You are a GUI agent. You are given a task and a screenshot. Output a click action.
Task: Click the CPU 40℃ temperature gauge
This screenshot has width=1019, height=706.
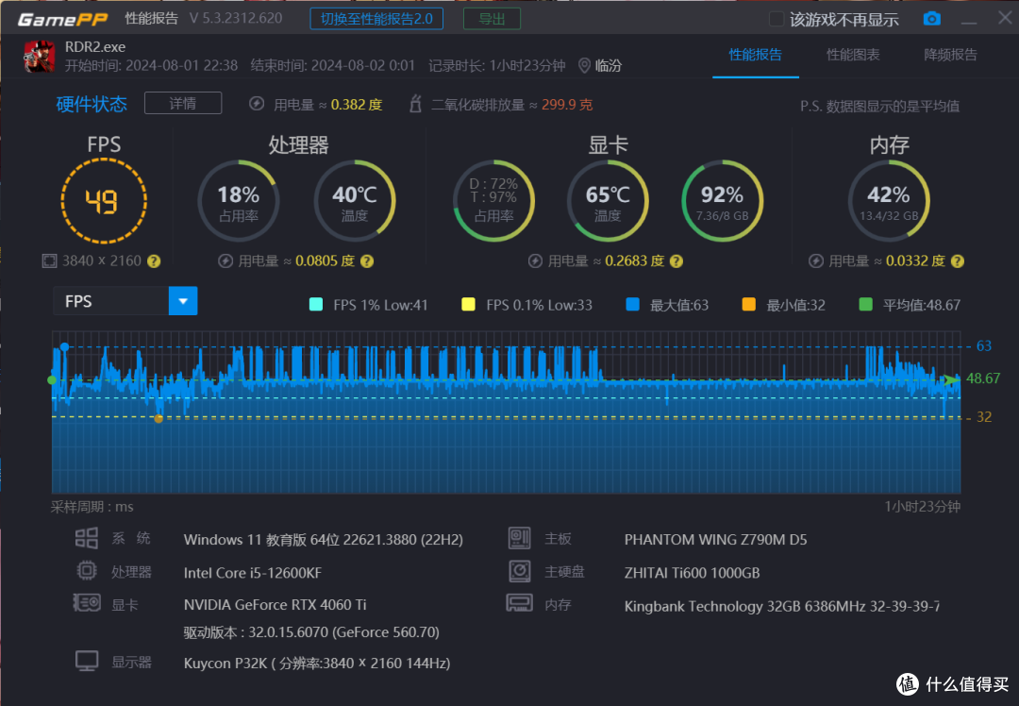[355, 201]
